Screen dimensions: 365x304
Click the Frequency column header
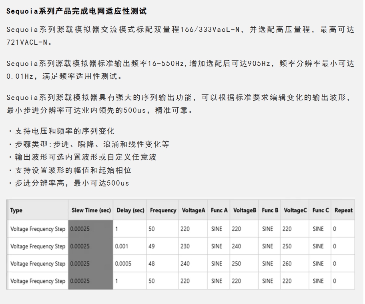coord(162,210)
